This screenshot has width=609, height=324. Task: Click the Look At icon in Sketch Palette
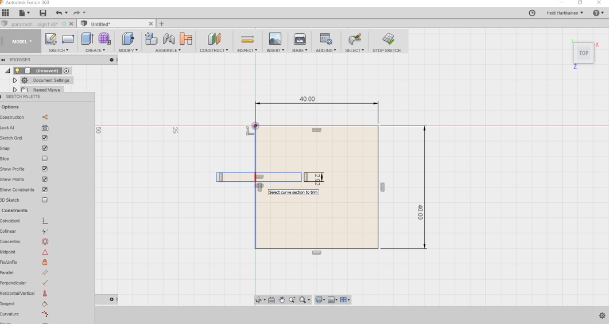45,128
